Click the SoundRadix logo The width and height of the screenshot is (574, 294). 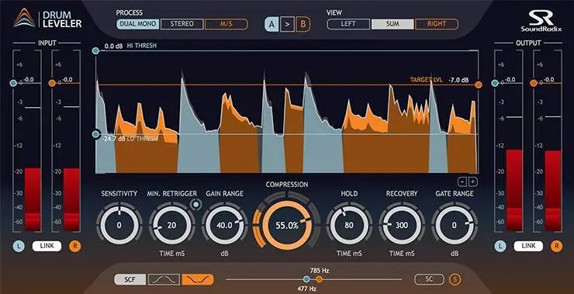[541, 20]
